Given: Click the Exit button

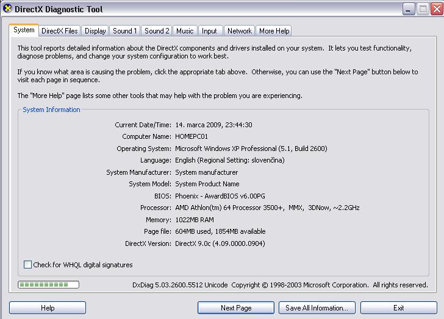Looking at the screenshot, I should pyautogui.click(x=399, y=307).
